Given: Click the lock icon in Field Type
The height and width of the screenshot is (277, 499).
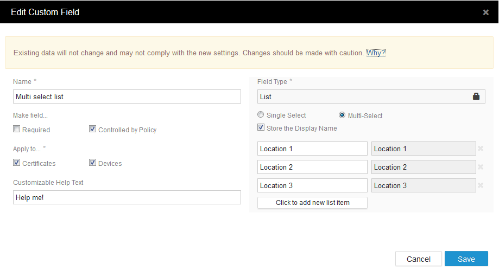Looking at the screenshot, I should (x=476, y=96).
